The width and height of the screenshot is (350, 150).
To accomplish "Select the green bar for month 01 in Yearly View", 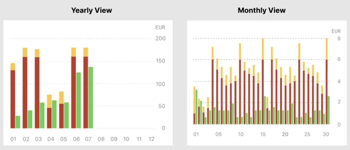I will (18, 122).
